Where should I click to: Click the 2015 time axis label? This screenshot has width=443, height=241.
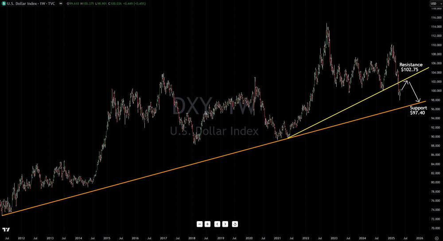tap(107, 238)
